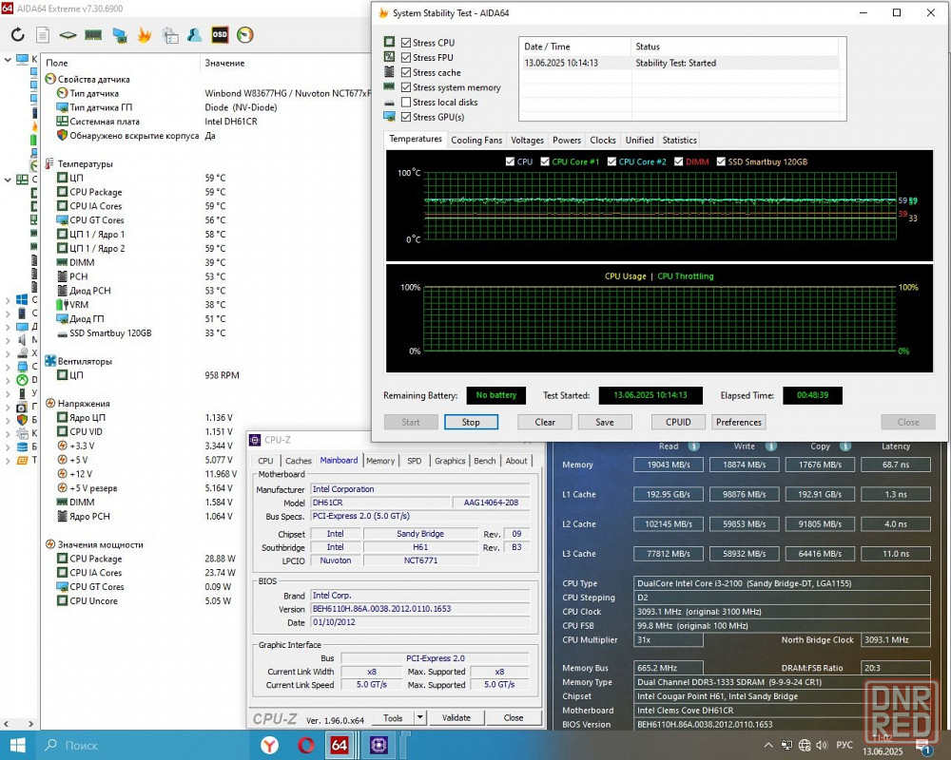
Task: Stop the stability test
Action: [x=471, y=422]
